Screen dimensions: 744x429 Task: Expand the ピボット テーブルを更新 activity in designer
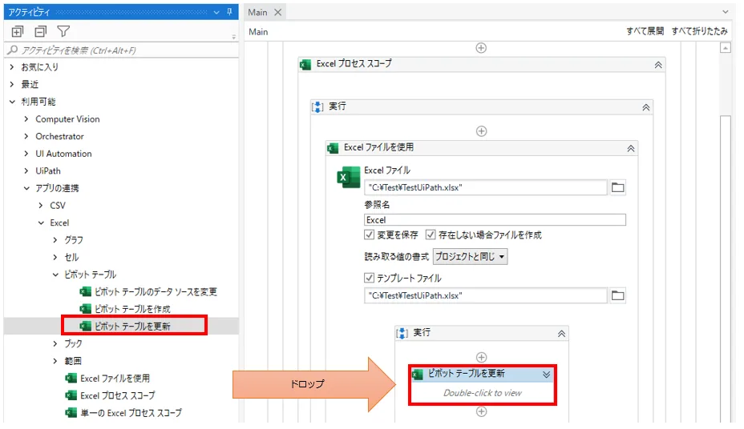547,374
